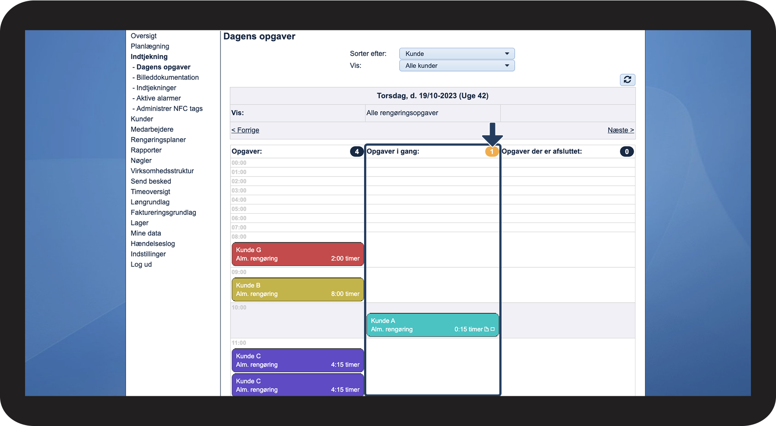Go to Rapporter in the sidebar
The width and height of the screenshot is (776, 426).
pos(146,150)
